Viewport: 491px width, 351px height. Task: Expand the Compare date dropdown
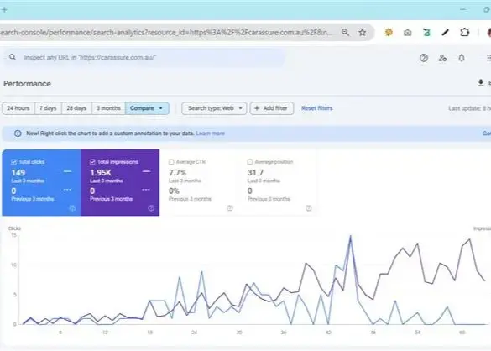[147, 108]
